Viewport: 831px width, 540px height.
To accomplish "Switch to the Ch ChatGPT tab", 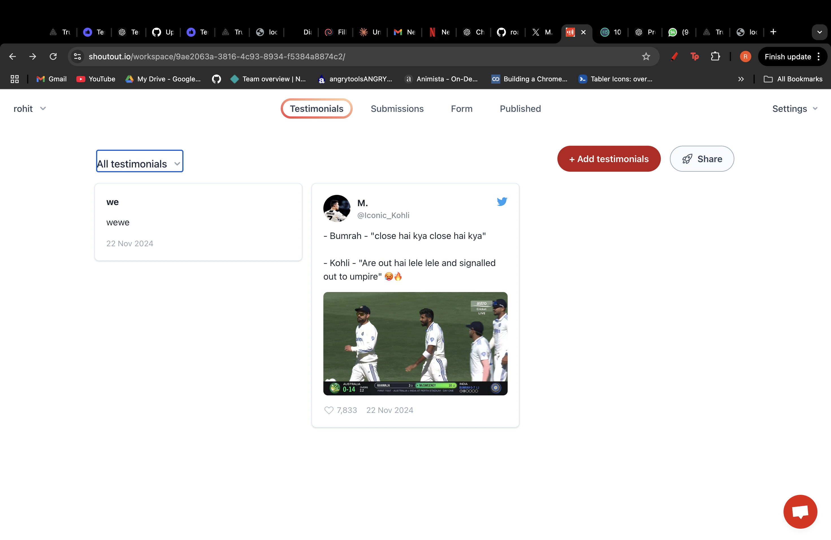I will [473, 32].
